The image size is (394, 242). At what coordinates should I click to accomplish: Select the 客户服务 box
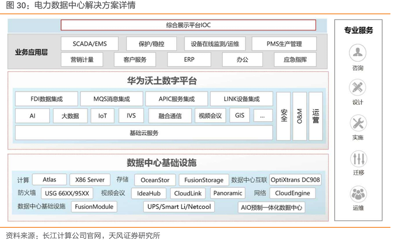(x=135, y=59)
